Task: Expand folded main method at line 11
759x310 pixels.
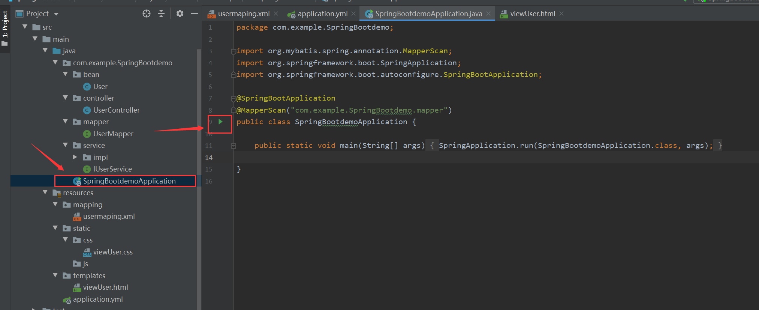Action: click(x=233, y=146)
